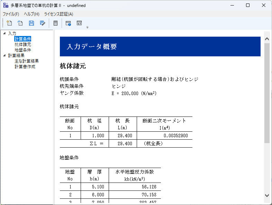Select 計算条件 in the tree
Image resolution: width=272 pixels, height=205 pixels.
[x=23, y=39]
